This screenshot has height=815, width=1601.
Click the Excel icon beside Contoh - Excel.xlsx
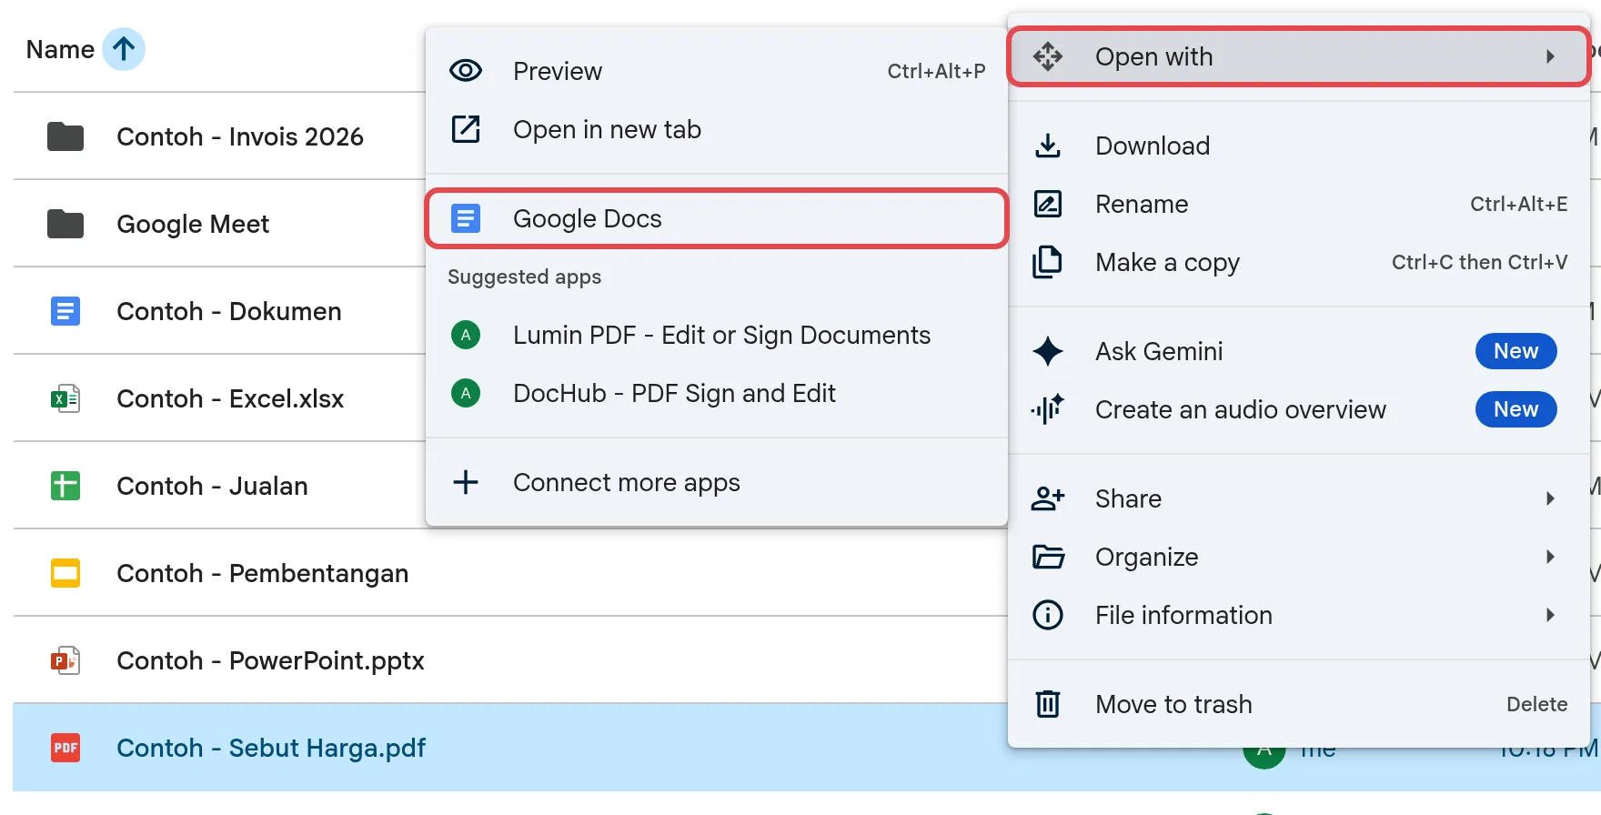(x=65, y=398)
